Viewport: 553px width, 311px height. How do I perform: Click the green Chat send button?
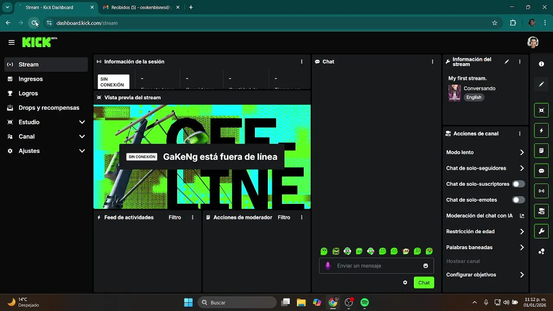(x=424, y=282)
